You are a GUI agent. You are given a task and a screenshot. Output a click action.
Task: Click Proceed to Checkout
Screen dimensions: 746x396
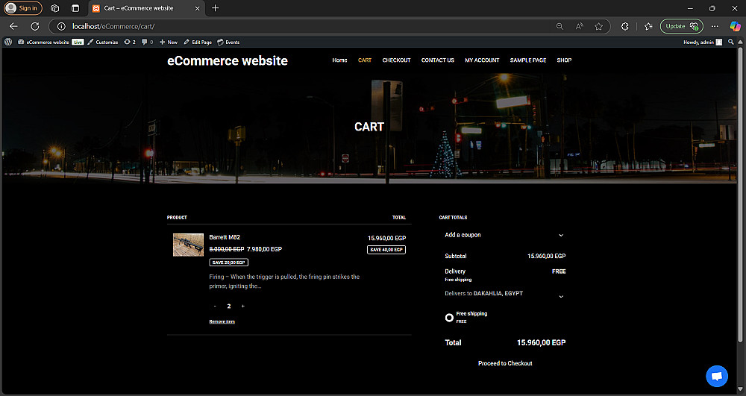(505, 363)
